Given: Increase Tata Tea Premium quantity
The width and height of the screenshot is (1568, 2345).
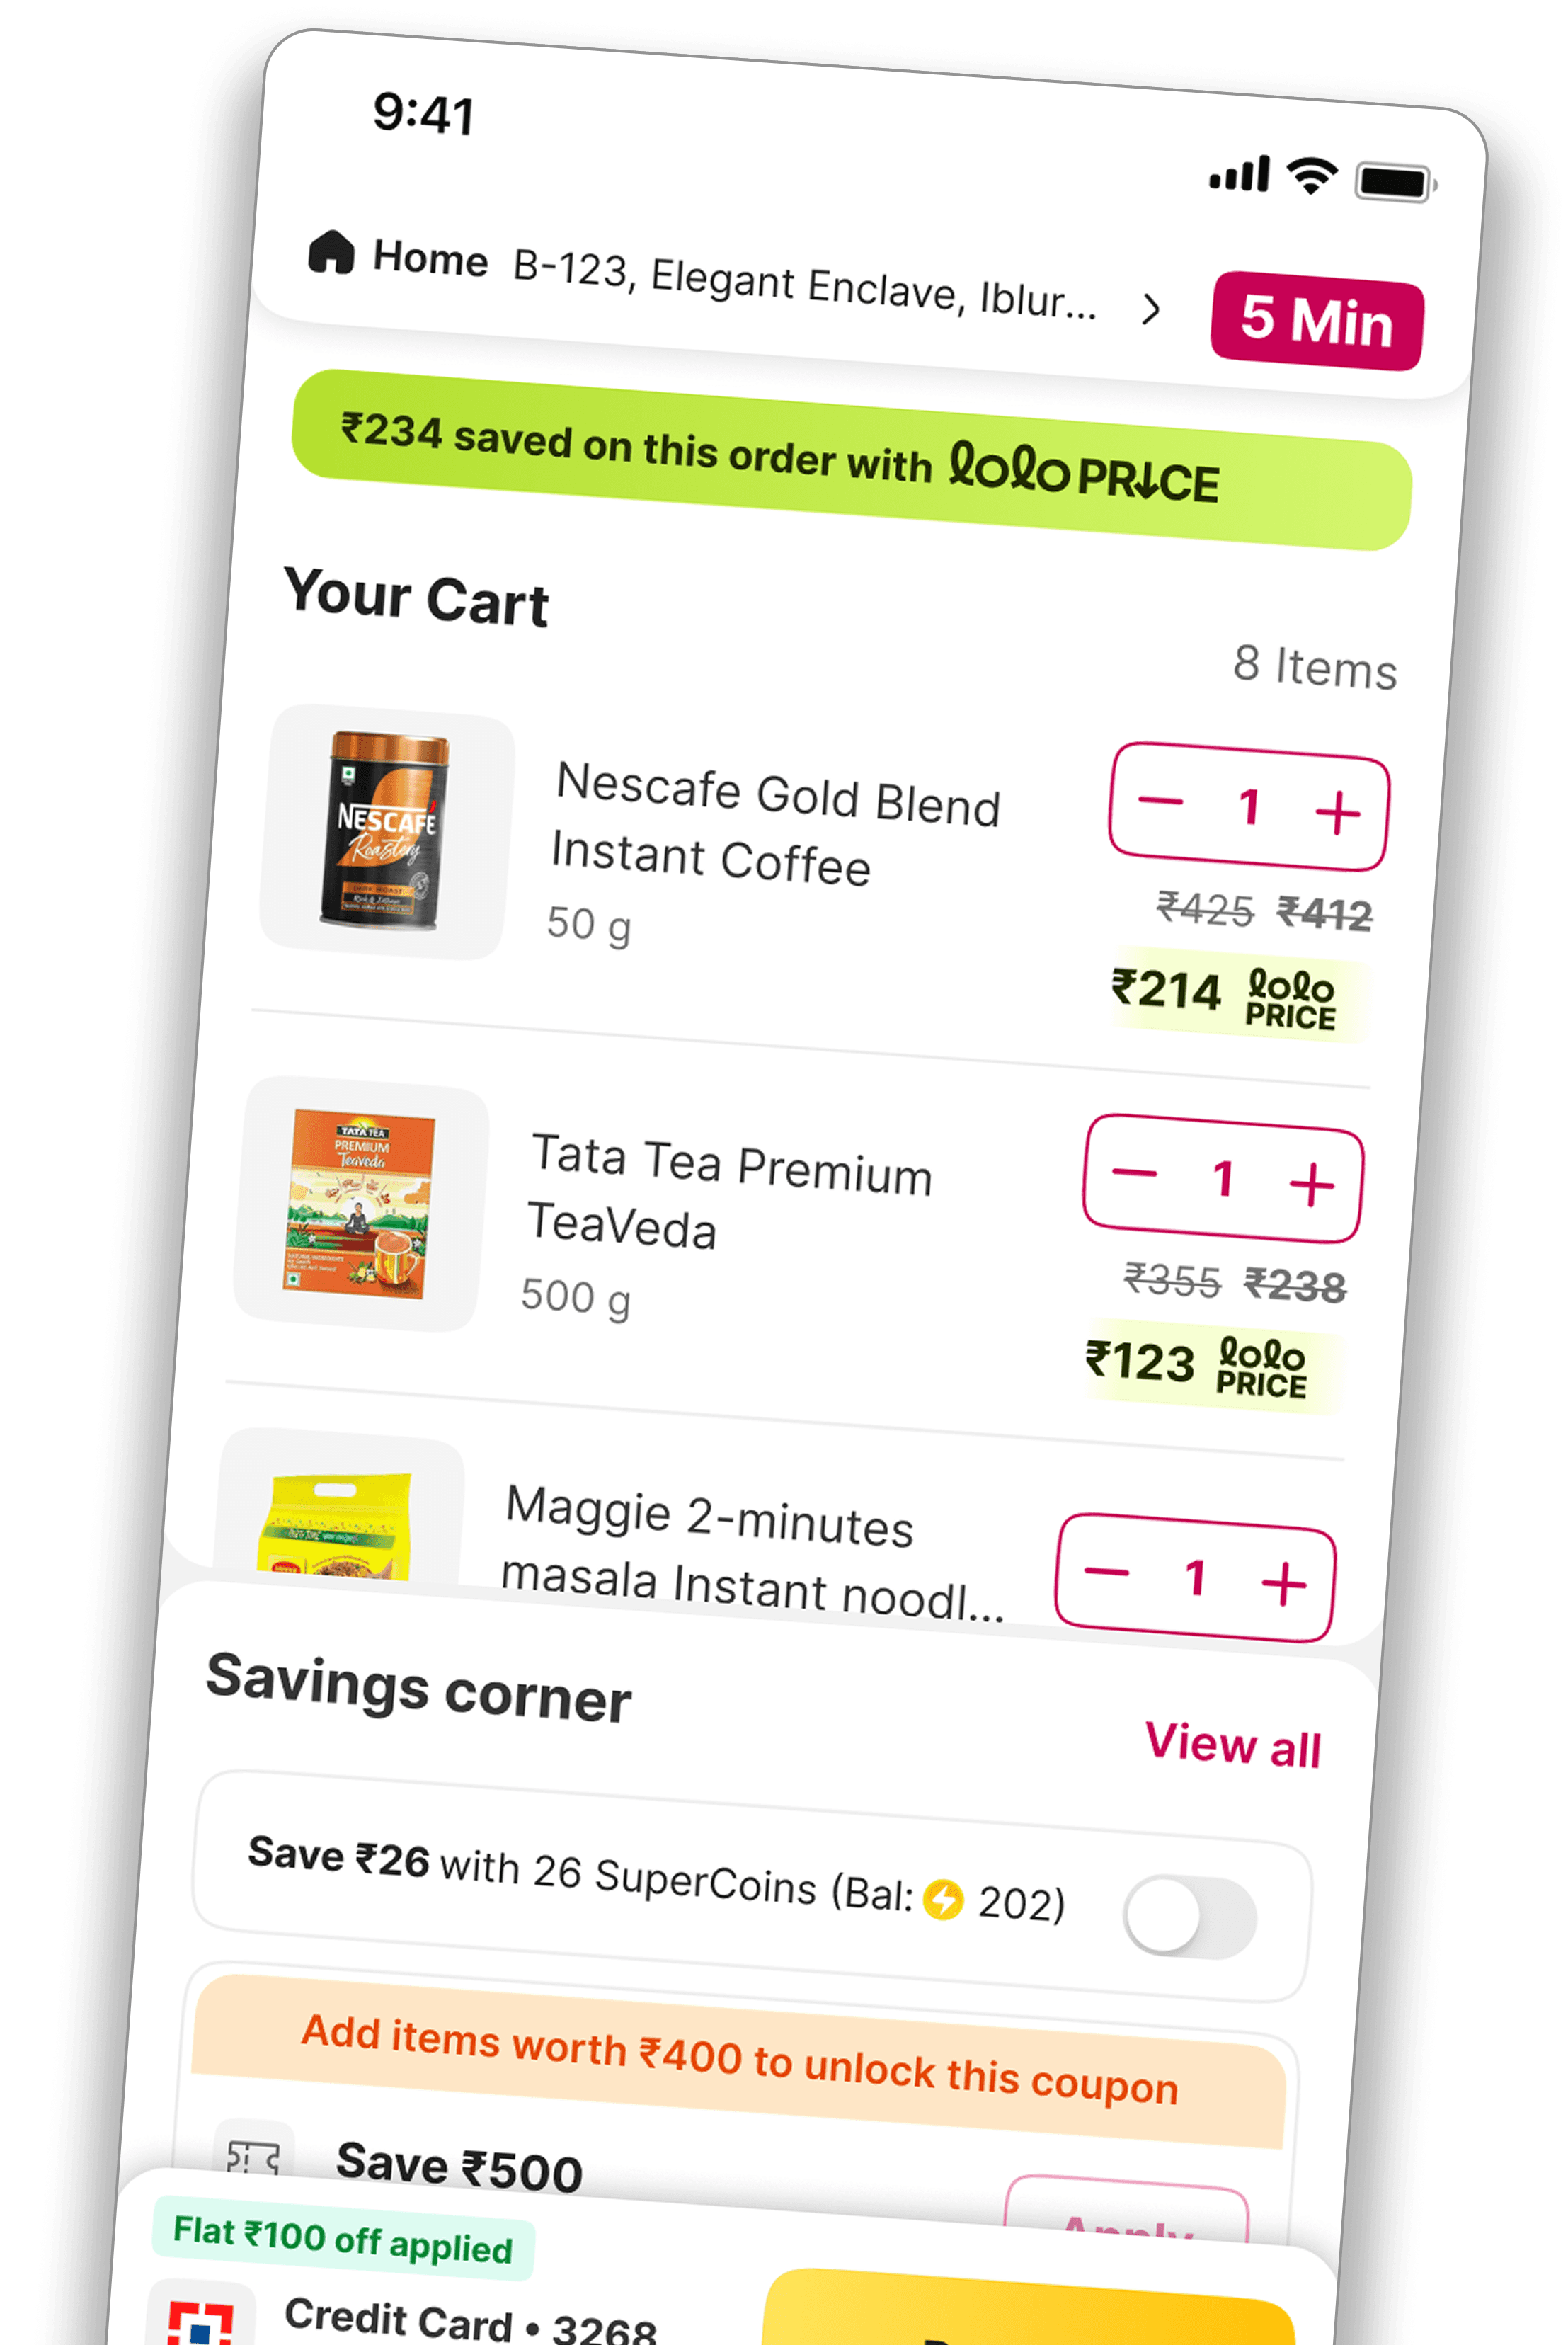Looking at the screenshot, I should click(x=1311, y=1185).
